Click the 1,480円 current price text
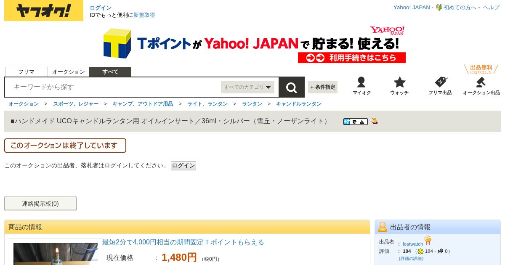 179,257
